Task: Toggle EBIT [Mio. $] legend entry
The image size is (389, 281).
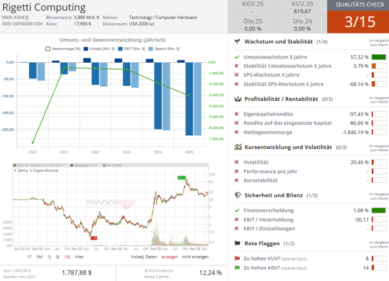Action: (132, 49)
